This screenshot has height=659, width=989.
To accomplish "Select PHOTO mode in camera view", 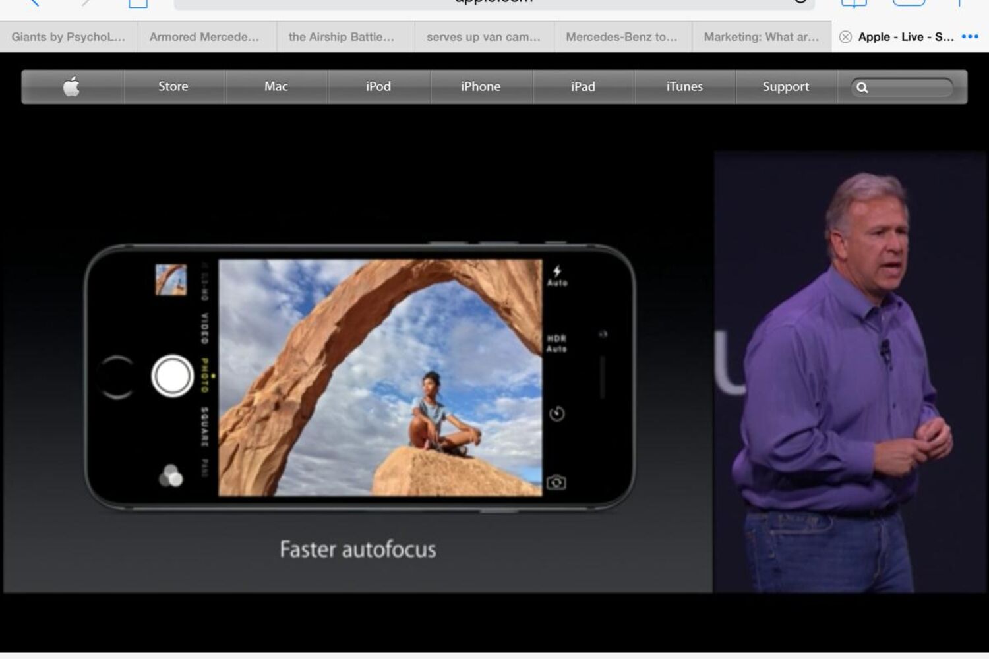I will pyautogui.click(x=205, y=376).
